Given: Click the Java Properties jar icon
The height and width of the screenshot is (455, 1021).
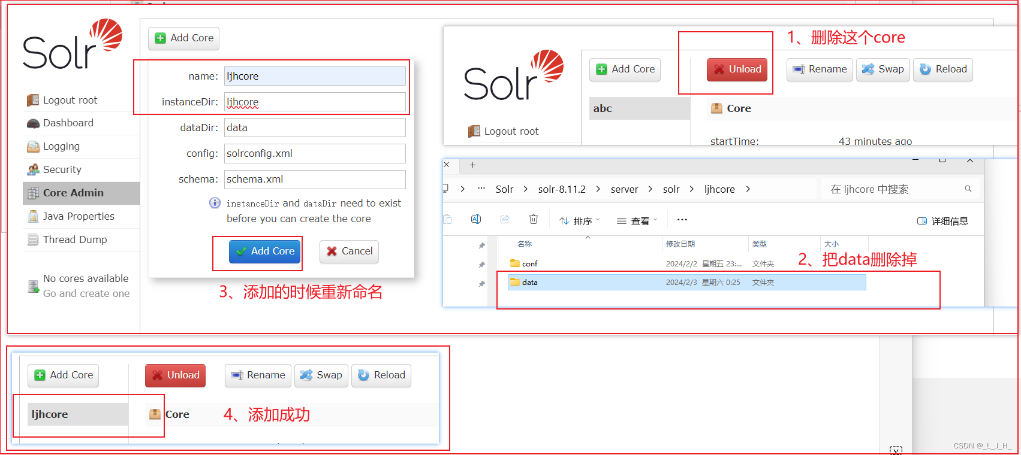Looking at the screenshot, I should pyautogui.click(x=33, y=216).
